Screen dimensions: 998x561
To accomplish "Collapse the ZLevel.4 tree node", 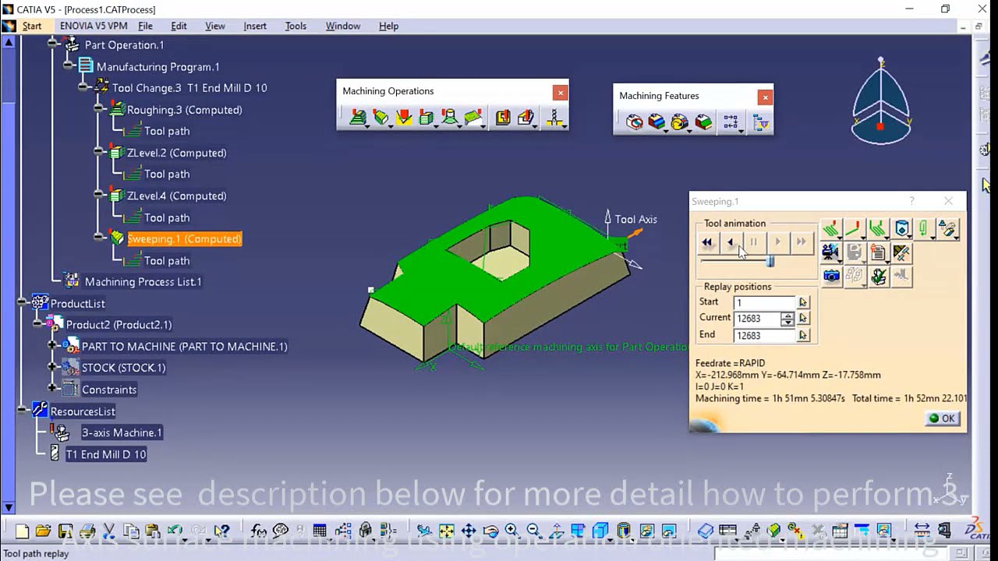I will [x=98, y=196].
